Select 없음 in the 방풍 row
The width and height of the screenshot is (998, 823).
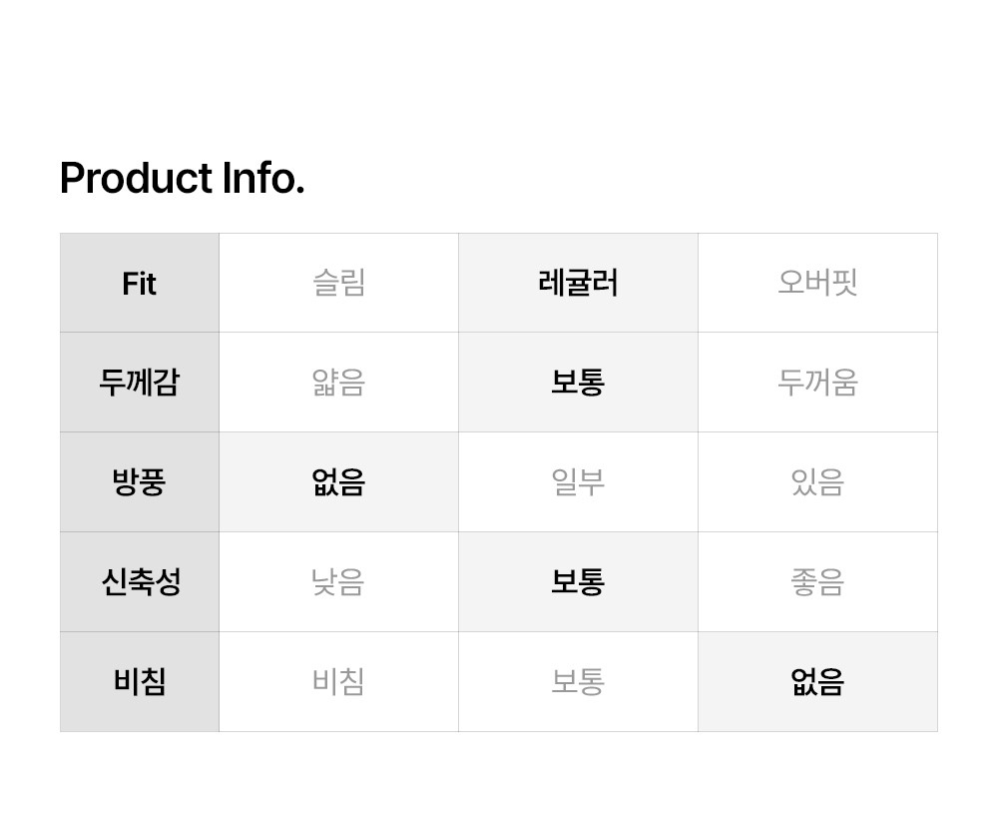pos(338,482)
